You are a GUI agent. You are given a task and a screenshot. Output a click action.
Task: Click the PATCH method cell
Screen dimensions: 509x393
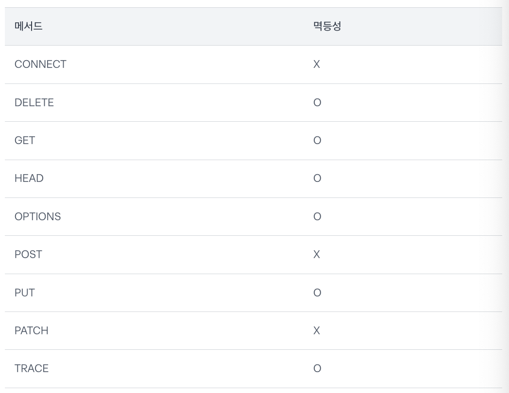coord(32,330)
